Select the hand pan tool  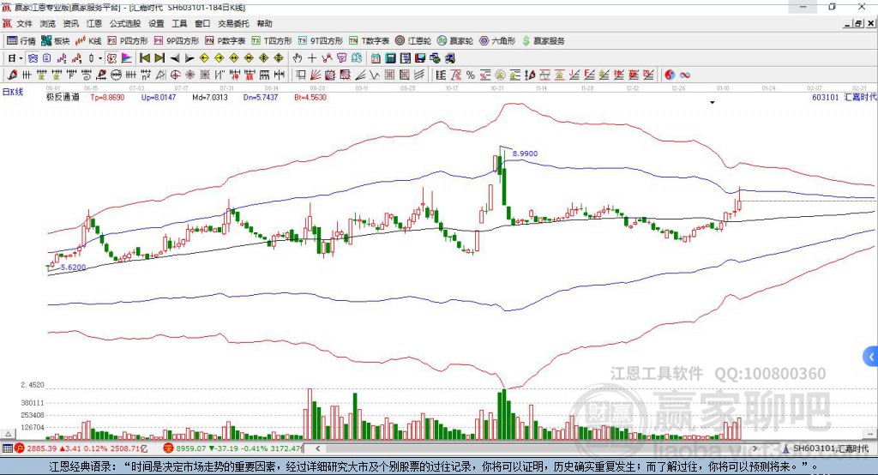click(298, 58)
